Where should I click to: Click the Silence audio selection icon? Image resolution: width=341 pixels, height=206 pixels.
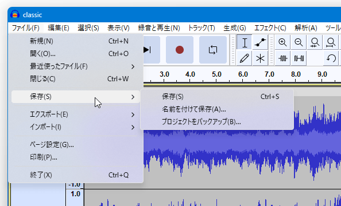(x=299, y=58)
